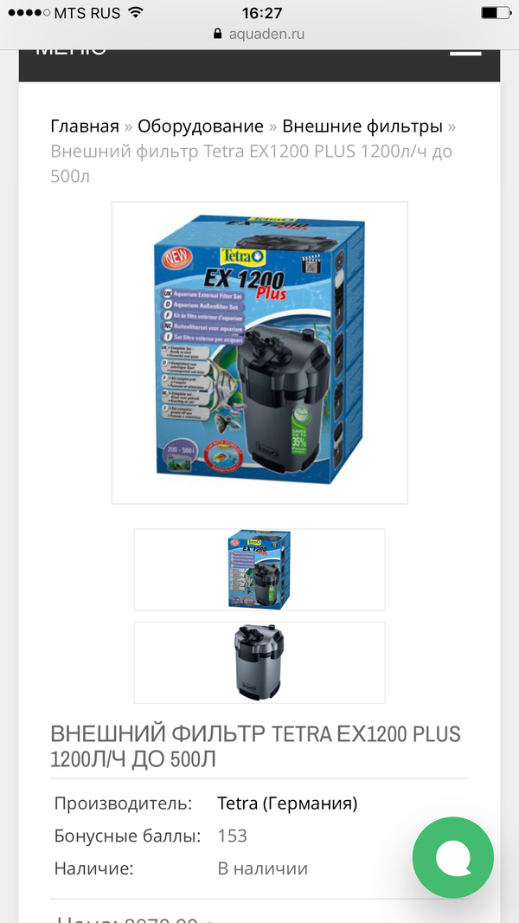Open the hamburger menu icon
Viewport: 519px width, 923px height.
465,53
